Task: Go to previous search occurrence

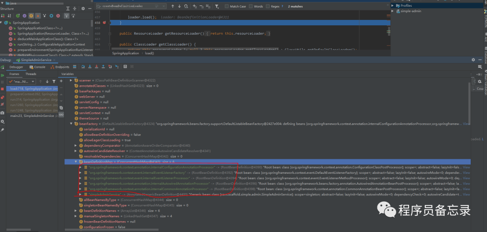Action: point(172,6)
